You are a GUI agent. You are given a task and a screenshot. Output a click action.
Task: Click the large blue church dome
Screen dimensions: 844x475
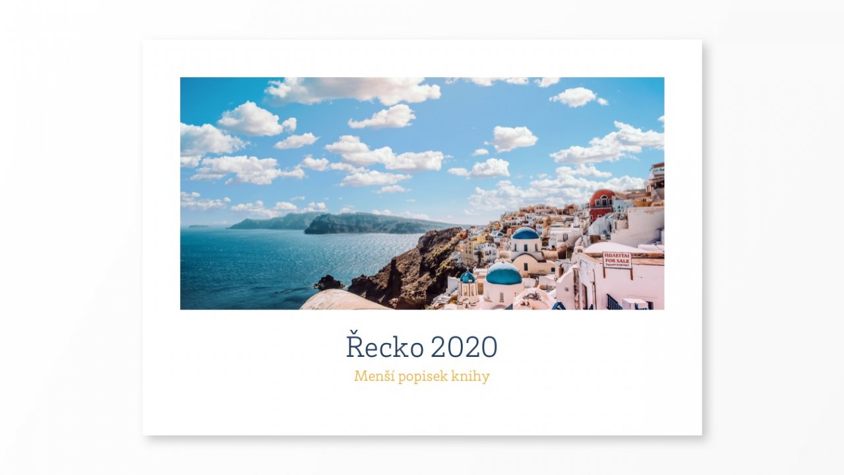click(504, 274)
